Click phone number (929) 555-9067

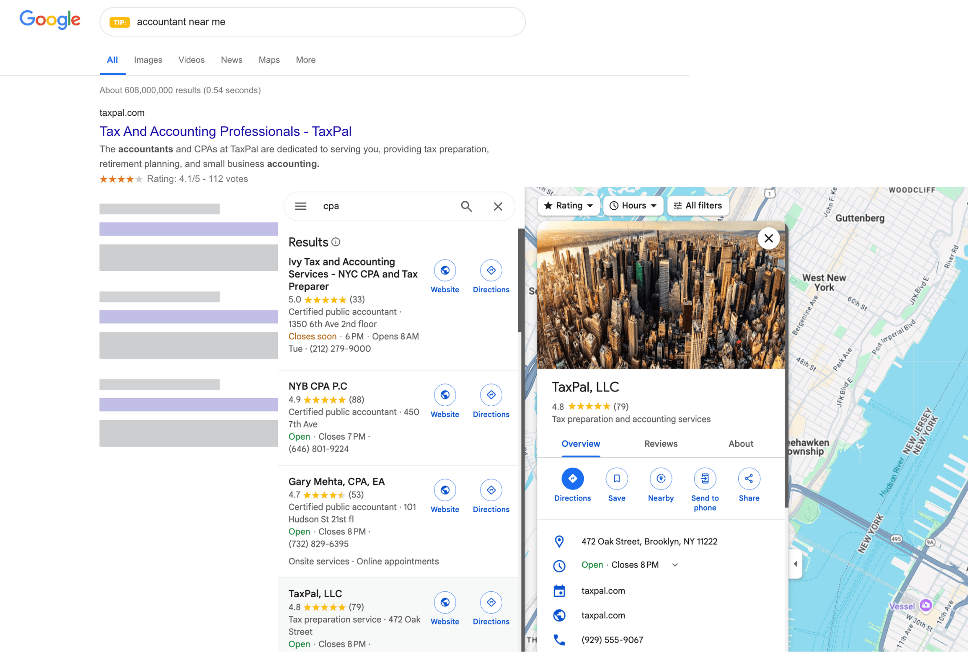point(612,640)
